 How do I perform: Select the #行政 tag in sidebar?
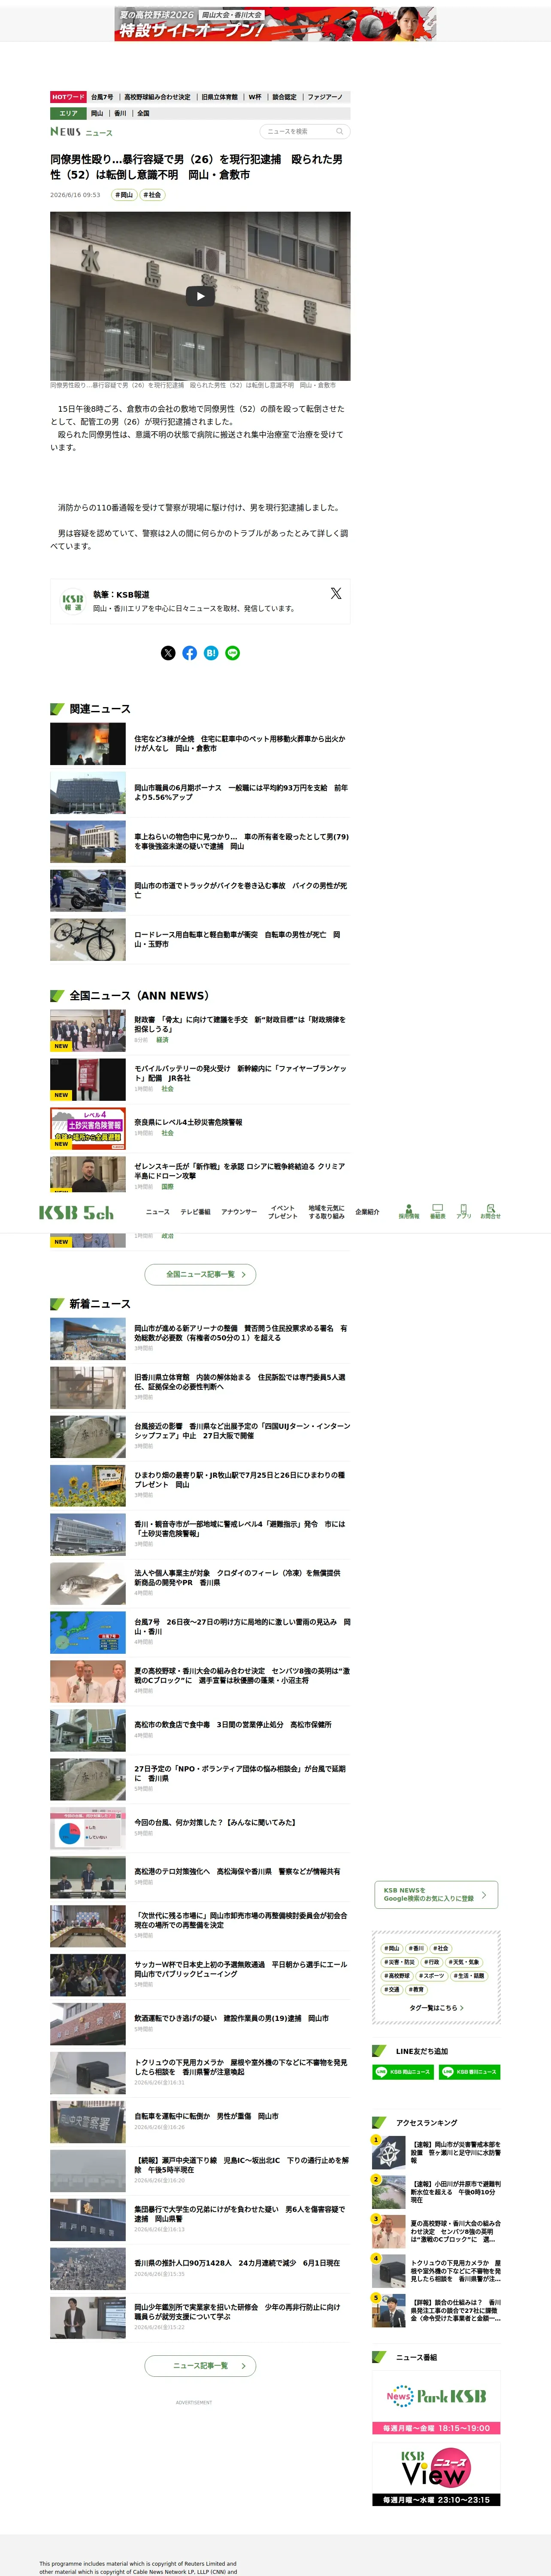[x=432, y=1961]
